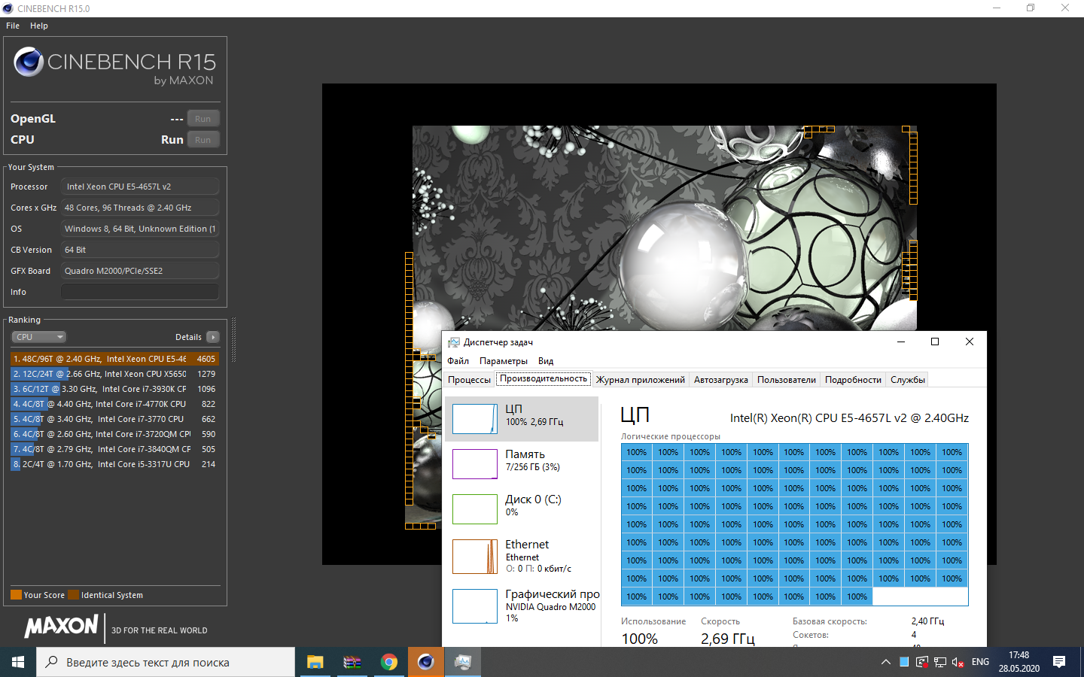This screenshot has width=1084, height=677.
Task: Select ranking row Core i7-3720QM
Action: click(x=114, y=434)
